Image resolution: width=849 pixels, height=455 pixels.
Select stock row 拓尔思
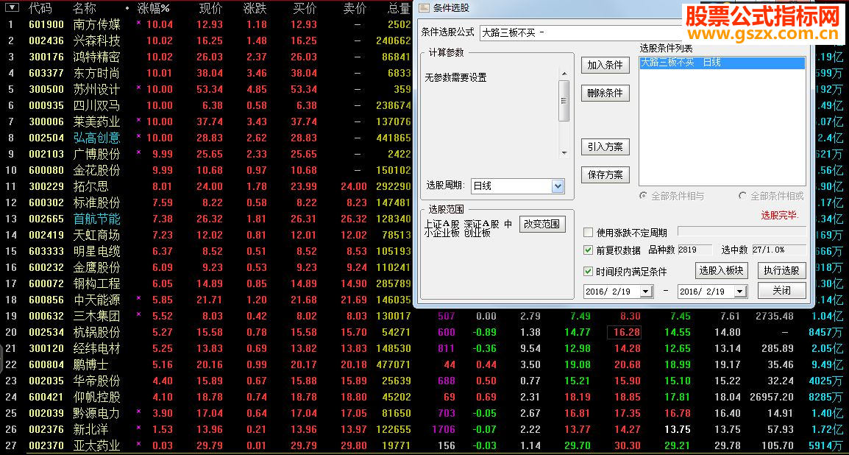pyautogui.click(x=207, y=187)
